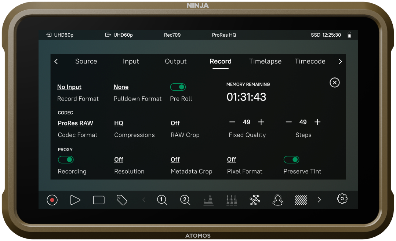Open the tag marker icon
The height and width of the screenshot is (241, 396).
click(121, 200)
